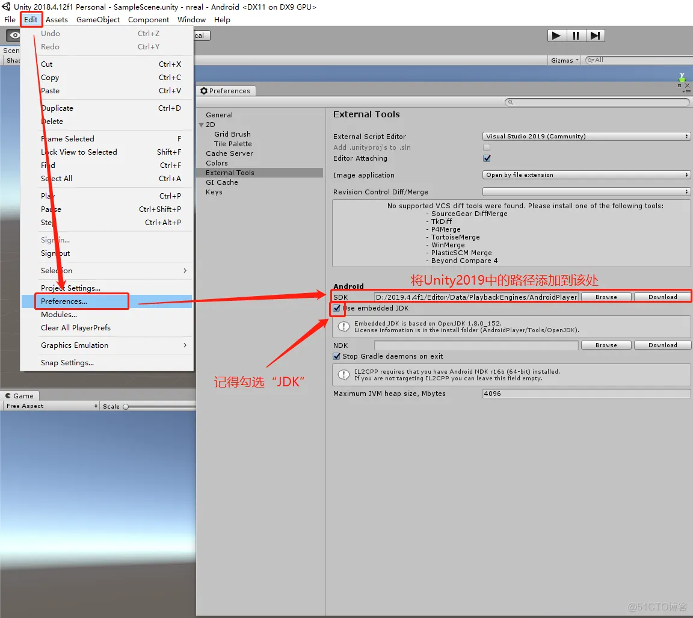Image resolution: width=693 pixels, height=618 pixels.
Task: Open Revision Control Diff/Merge dropdown
Action: (587, 191)
